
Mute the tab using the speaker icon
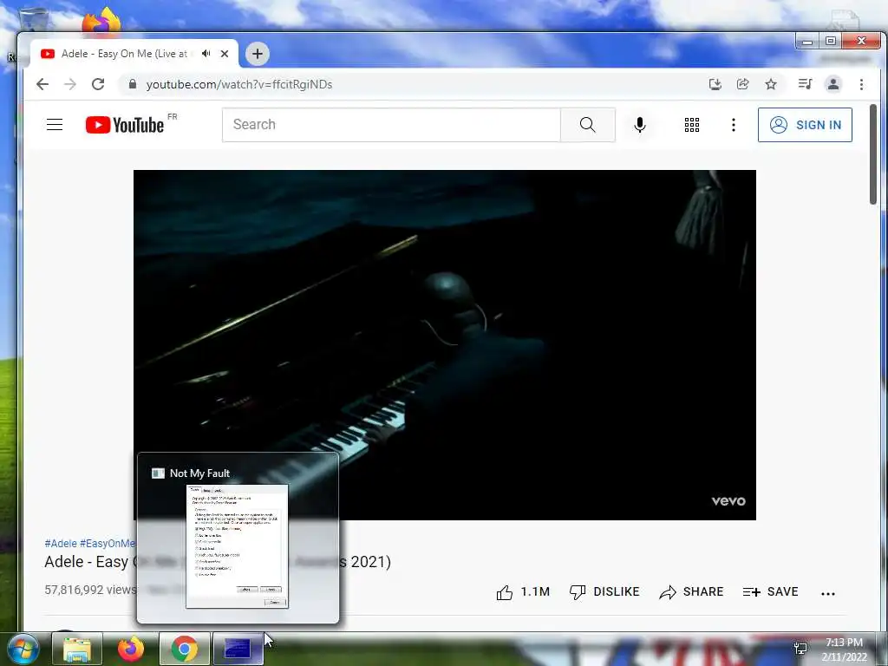tap(206, 53)
